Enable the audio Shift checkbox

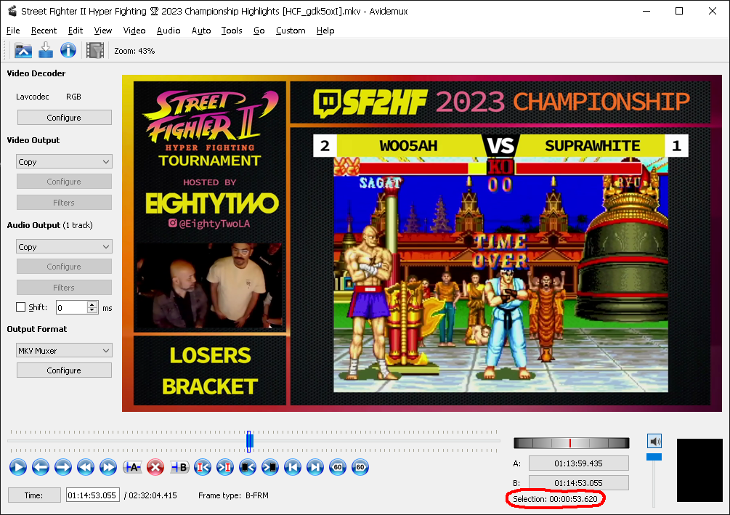coord(20,307)
